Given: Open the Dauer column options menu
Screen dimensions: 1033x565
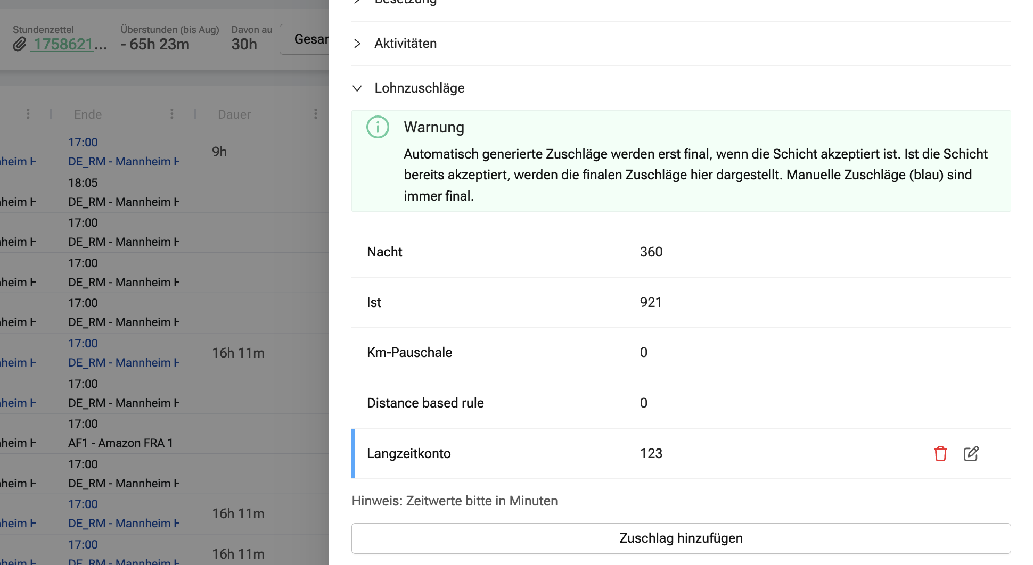Looking at the screenshot, I should [315, 114].
